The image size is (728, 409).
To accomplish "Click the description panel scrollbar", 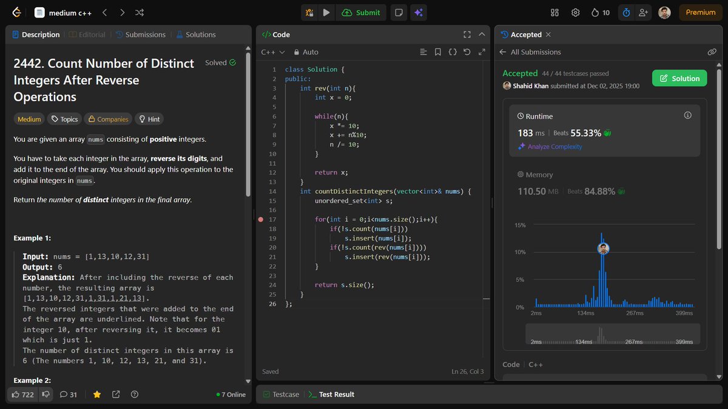I will [248, 124].
